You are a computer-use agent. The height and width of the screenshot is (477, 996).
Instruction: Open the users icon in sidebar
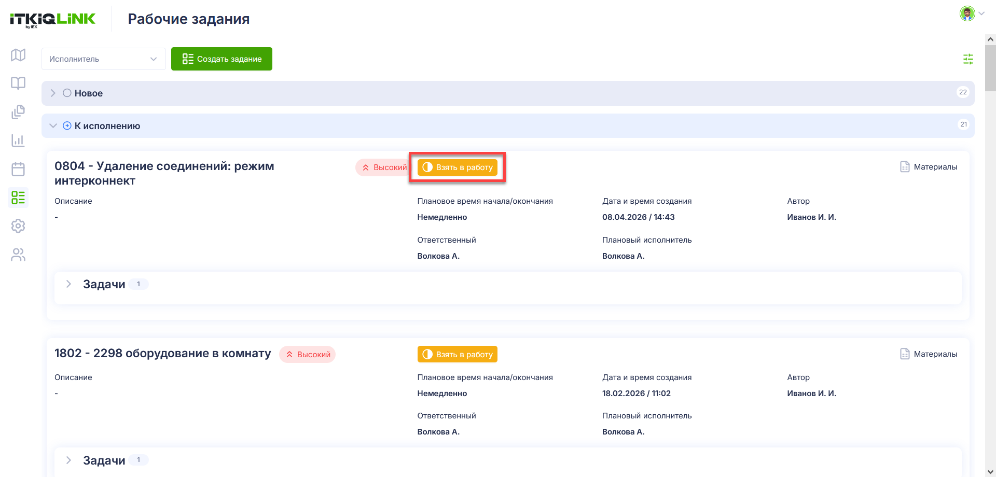(x=18, y=255)
